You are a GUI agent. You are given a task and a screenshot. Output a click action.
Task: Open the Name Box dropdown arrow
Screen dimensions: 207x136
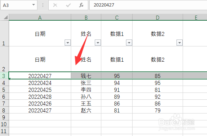(x=33, y=5)
